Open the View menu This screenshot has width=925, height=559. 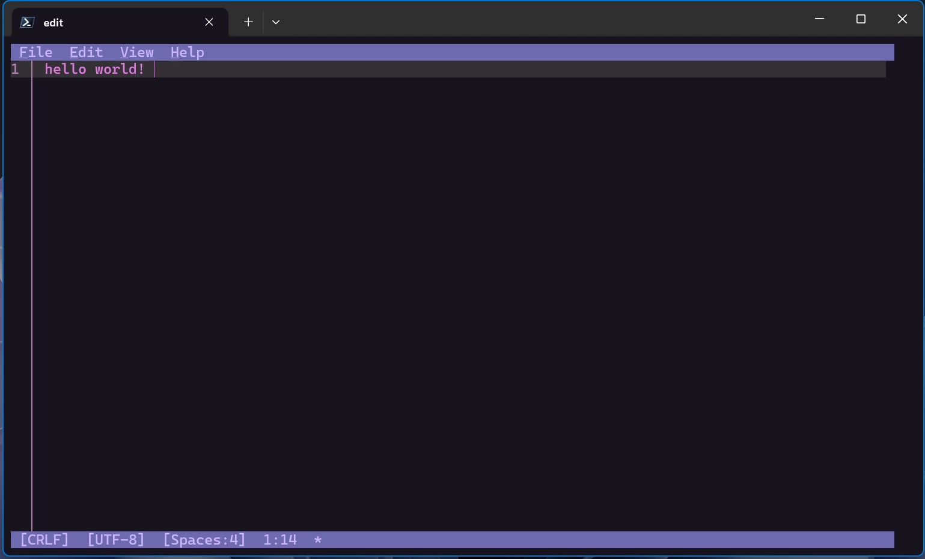coord(136,52)
